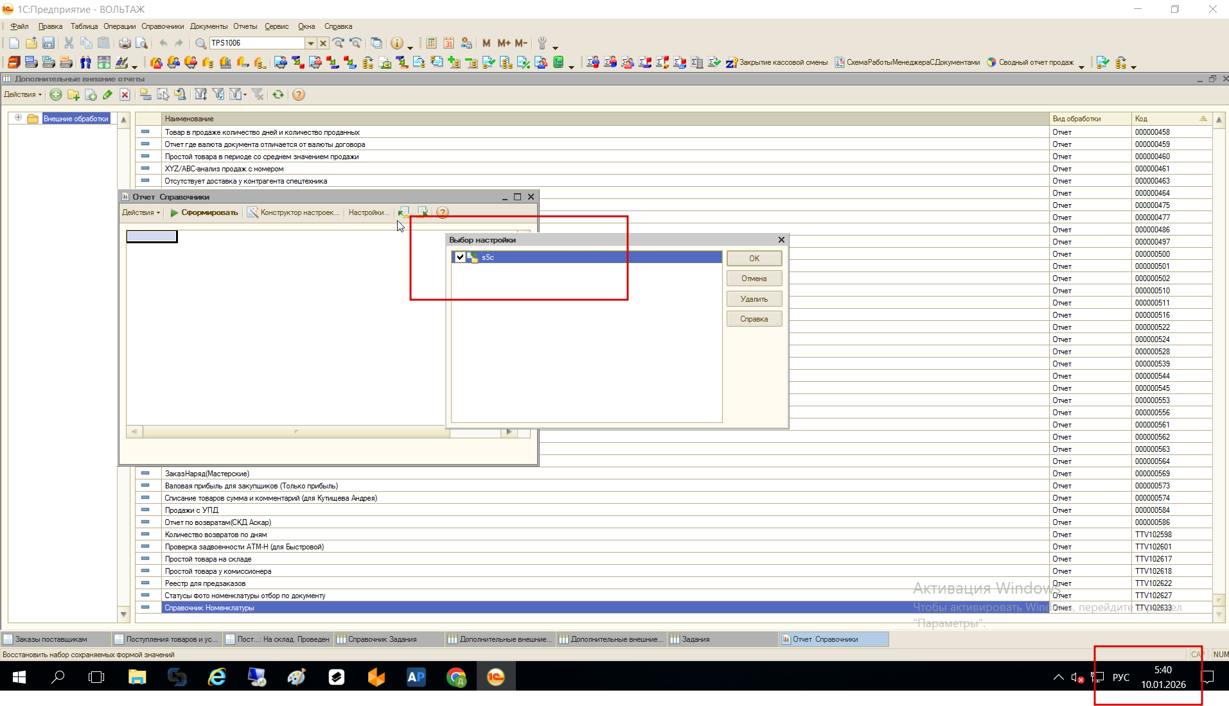
Task: Click the save settings icon in report window
Action: click(423, 212)
